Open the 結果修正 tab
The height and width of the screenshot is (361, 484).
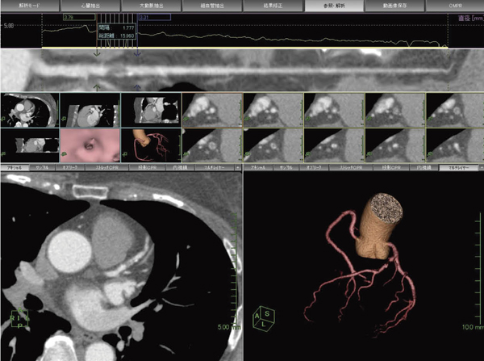(272, 6)
